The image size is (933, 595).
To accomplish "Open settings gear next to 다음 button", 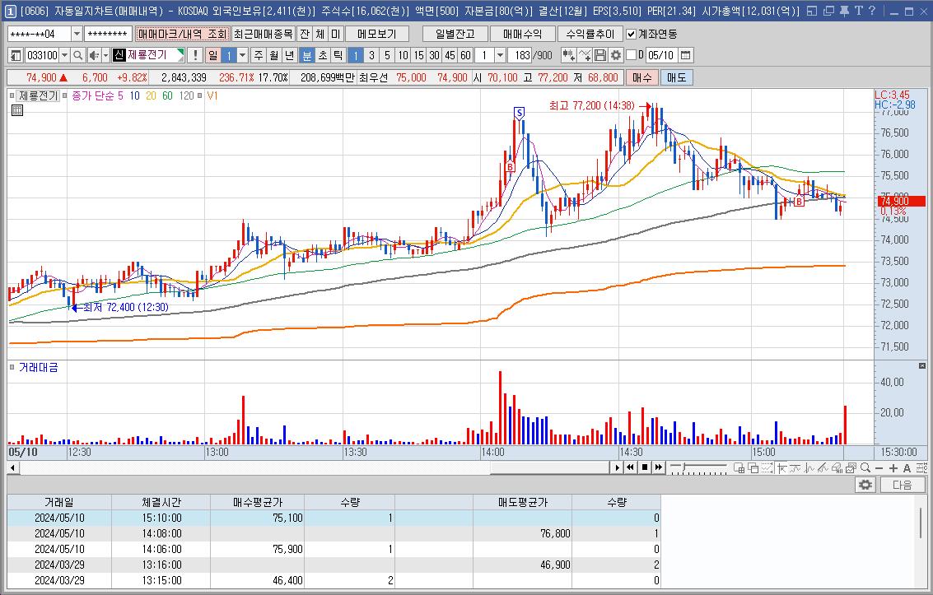I will coord(865,485).
